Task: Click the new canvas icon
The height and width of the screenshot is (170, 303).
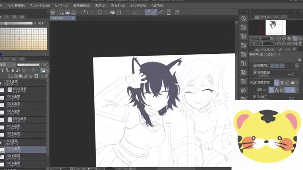Action: [x=62, y=12]
